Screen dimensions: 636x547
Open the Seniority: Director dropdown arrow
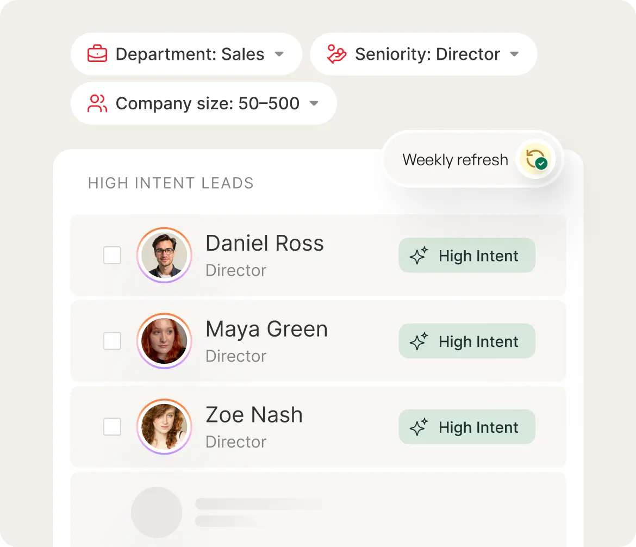[514, 54]
